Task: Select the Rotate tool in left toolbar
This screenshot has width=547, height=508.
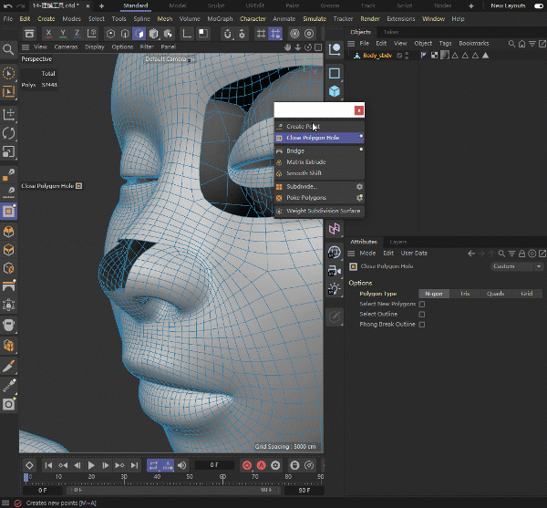Action: [9, 133]
